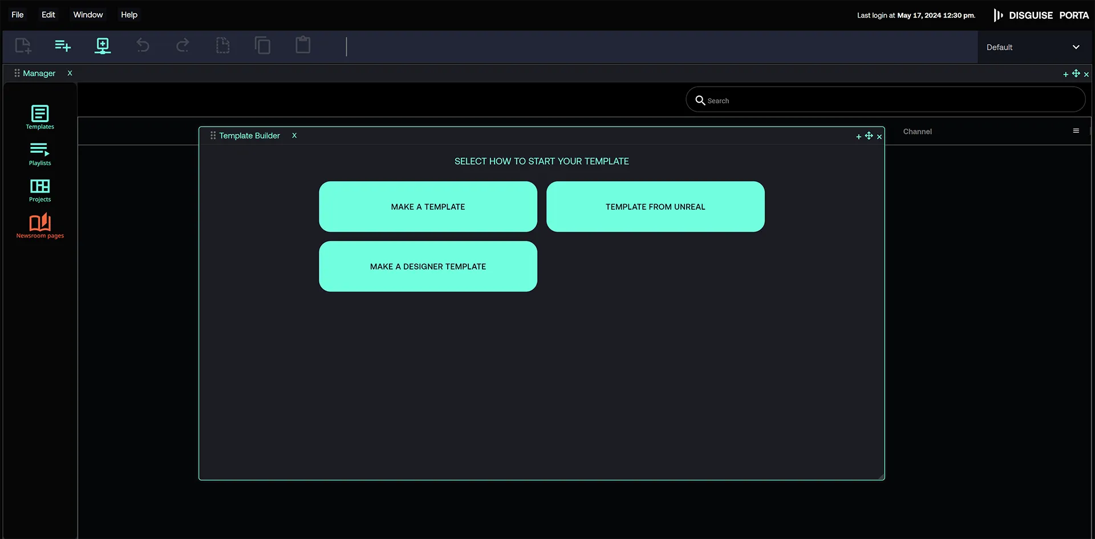Image resolution: width=1095 pixels, height=539 pixels.
Task: Open the hamburger menu beside Channel
Action: point(1076,131)
